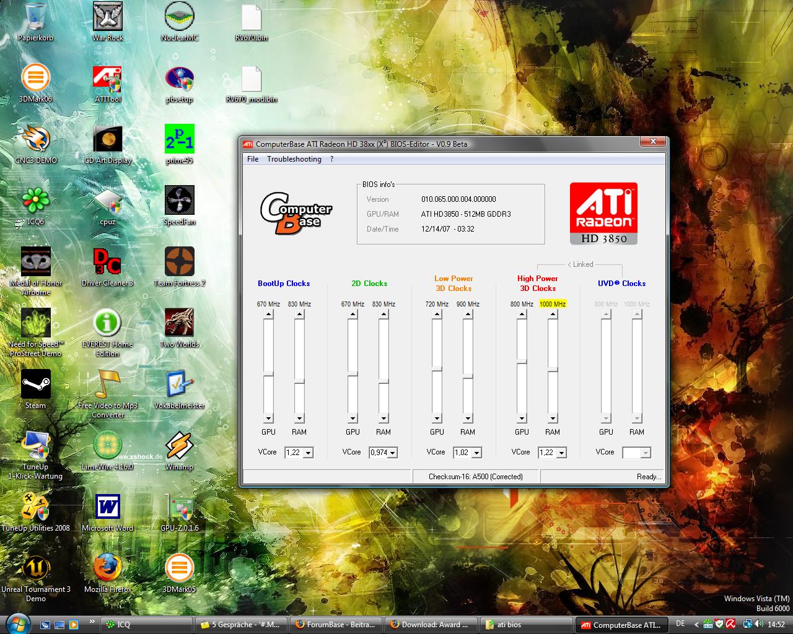The image size is (793, 634).
Task: Click the Checksum-16: A500 status text
Action: point(476,477)
